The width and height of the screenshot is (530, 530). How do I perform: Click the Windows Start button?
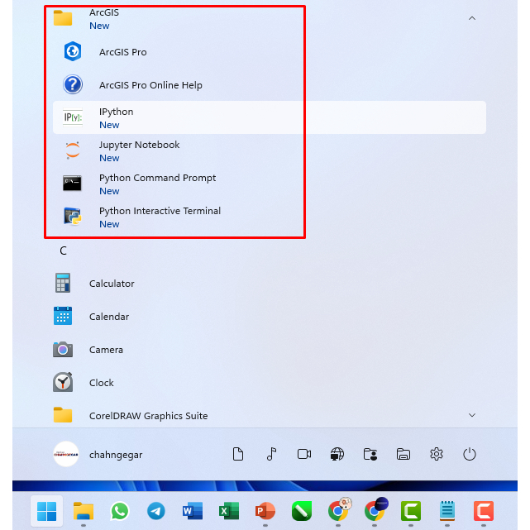pos(46,510)
